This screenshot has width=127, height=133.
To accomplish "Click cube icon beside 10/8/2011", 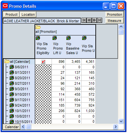I will tap(12, 116).
